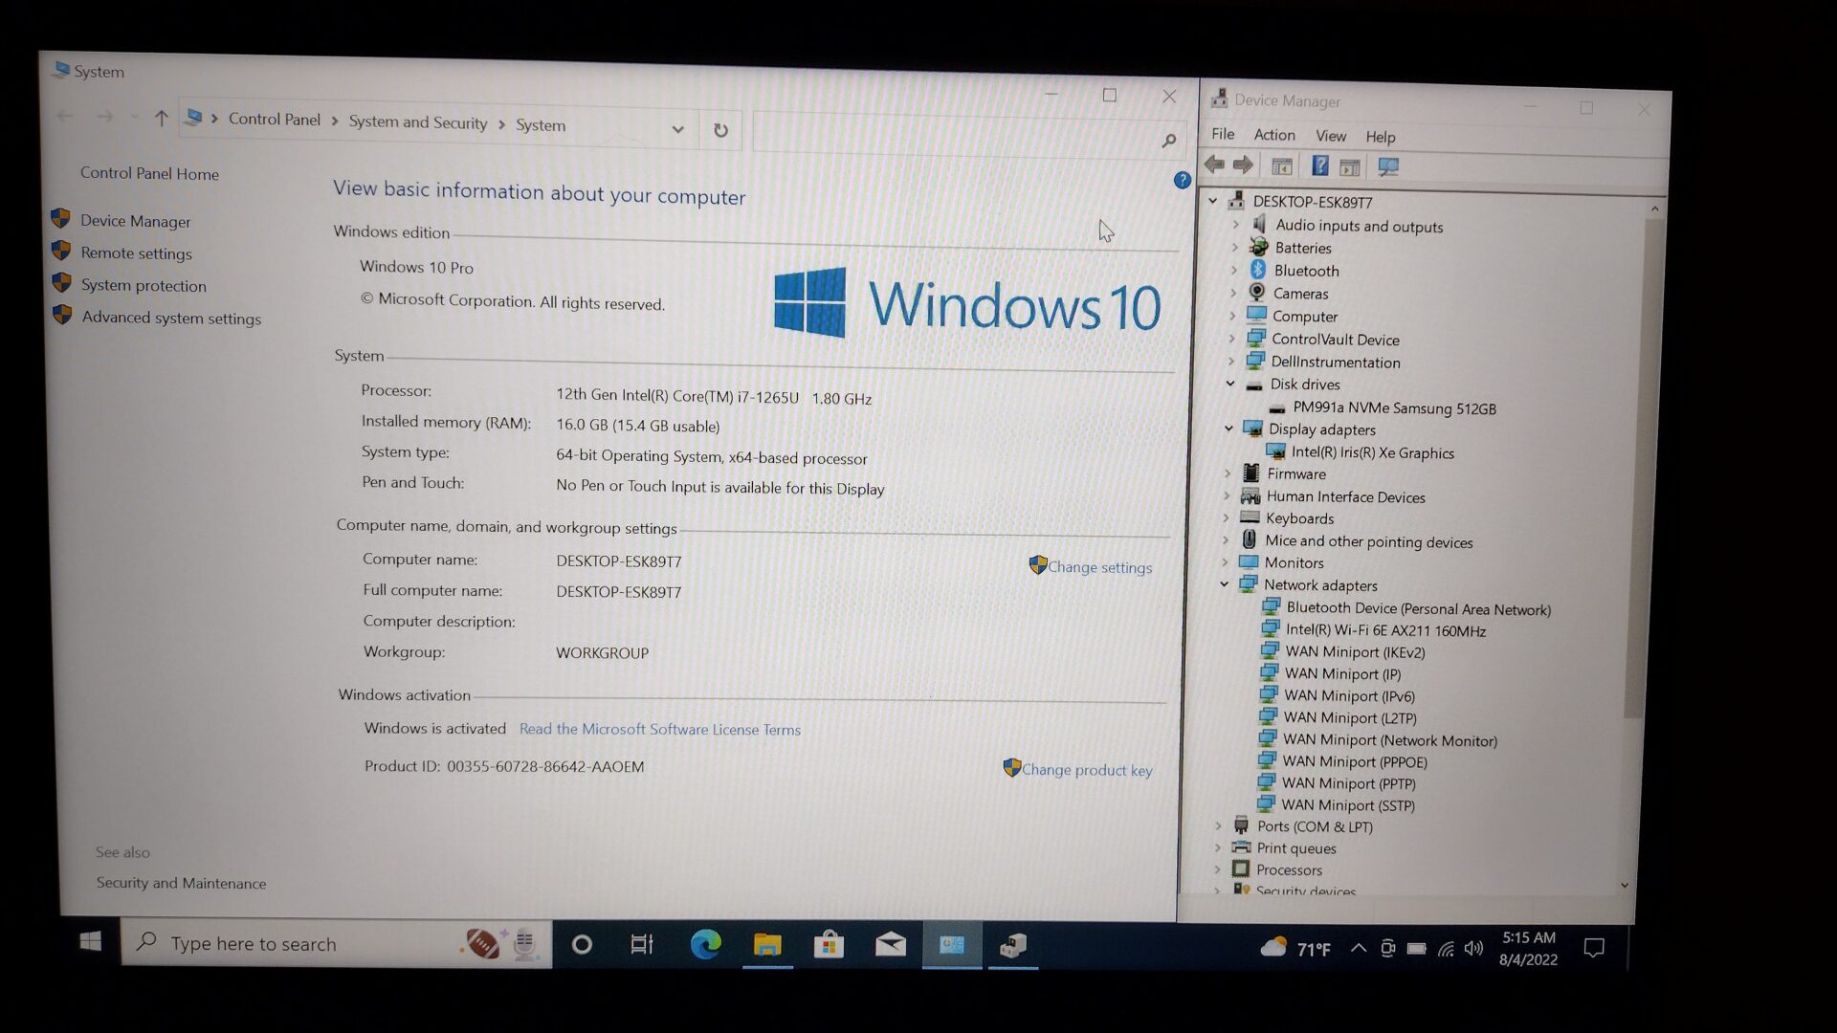Viewport: 1837px width, 1033px height.
Task: Click Change settings for computer name
Action: pos(1099,567)
